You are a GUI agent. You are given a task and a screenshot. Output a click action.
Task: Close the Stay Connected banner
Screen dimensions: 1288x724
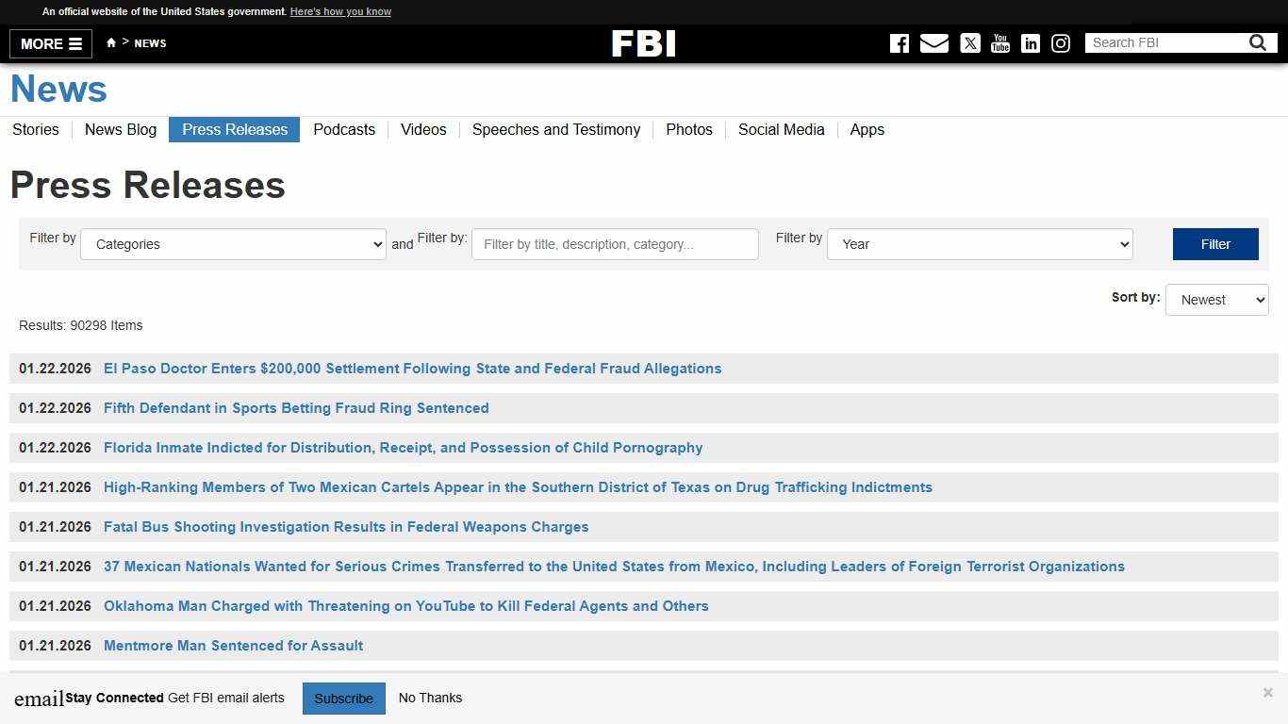[1267, 692]
